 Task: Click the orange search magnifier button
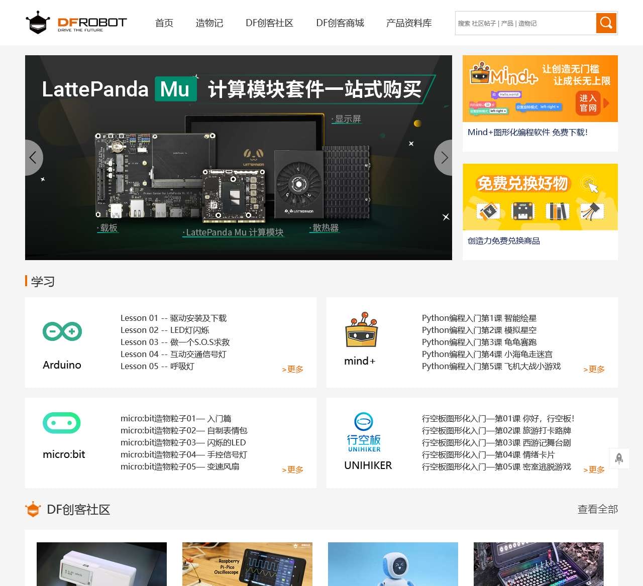(606, 23)
